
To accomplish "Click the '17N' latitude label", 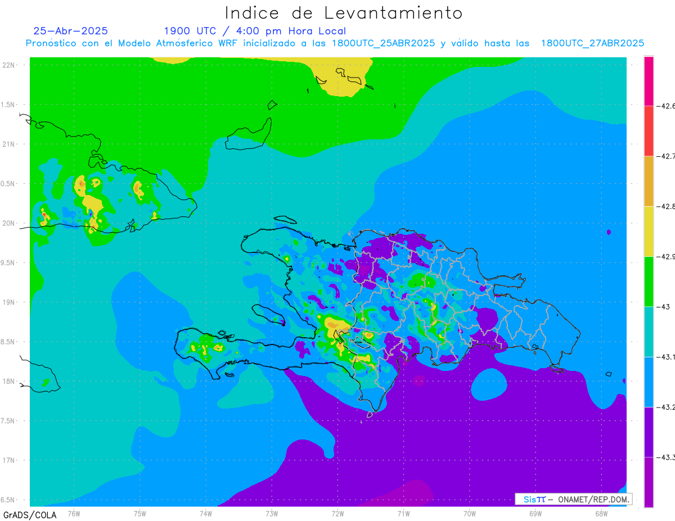I will pyautogui.click(x=8, y=460).
